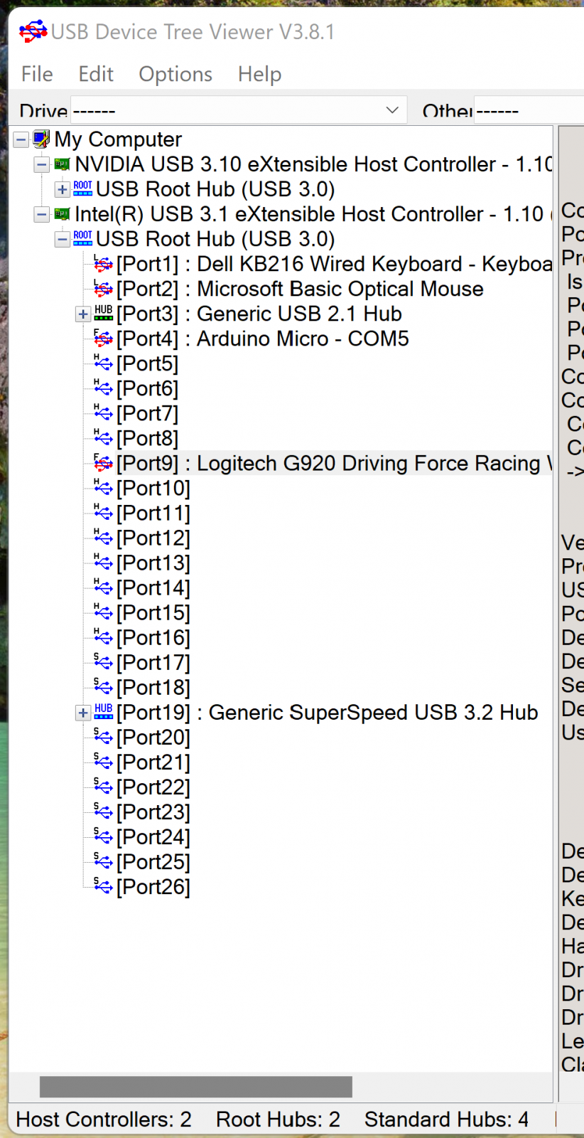
Task: Click the Port12 empty port USB icon
Action: (103, 538)
